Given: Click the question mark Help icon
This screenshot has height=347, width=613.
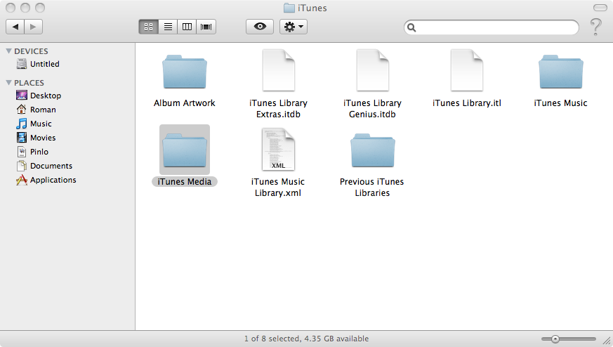Looking at the screenshot, I should [595, 27].
